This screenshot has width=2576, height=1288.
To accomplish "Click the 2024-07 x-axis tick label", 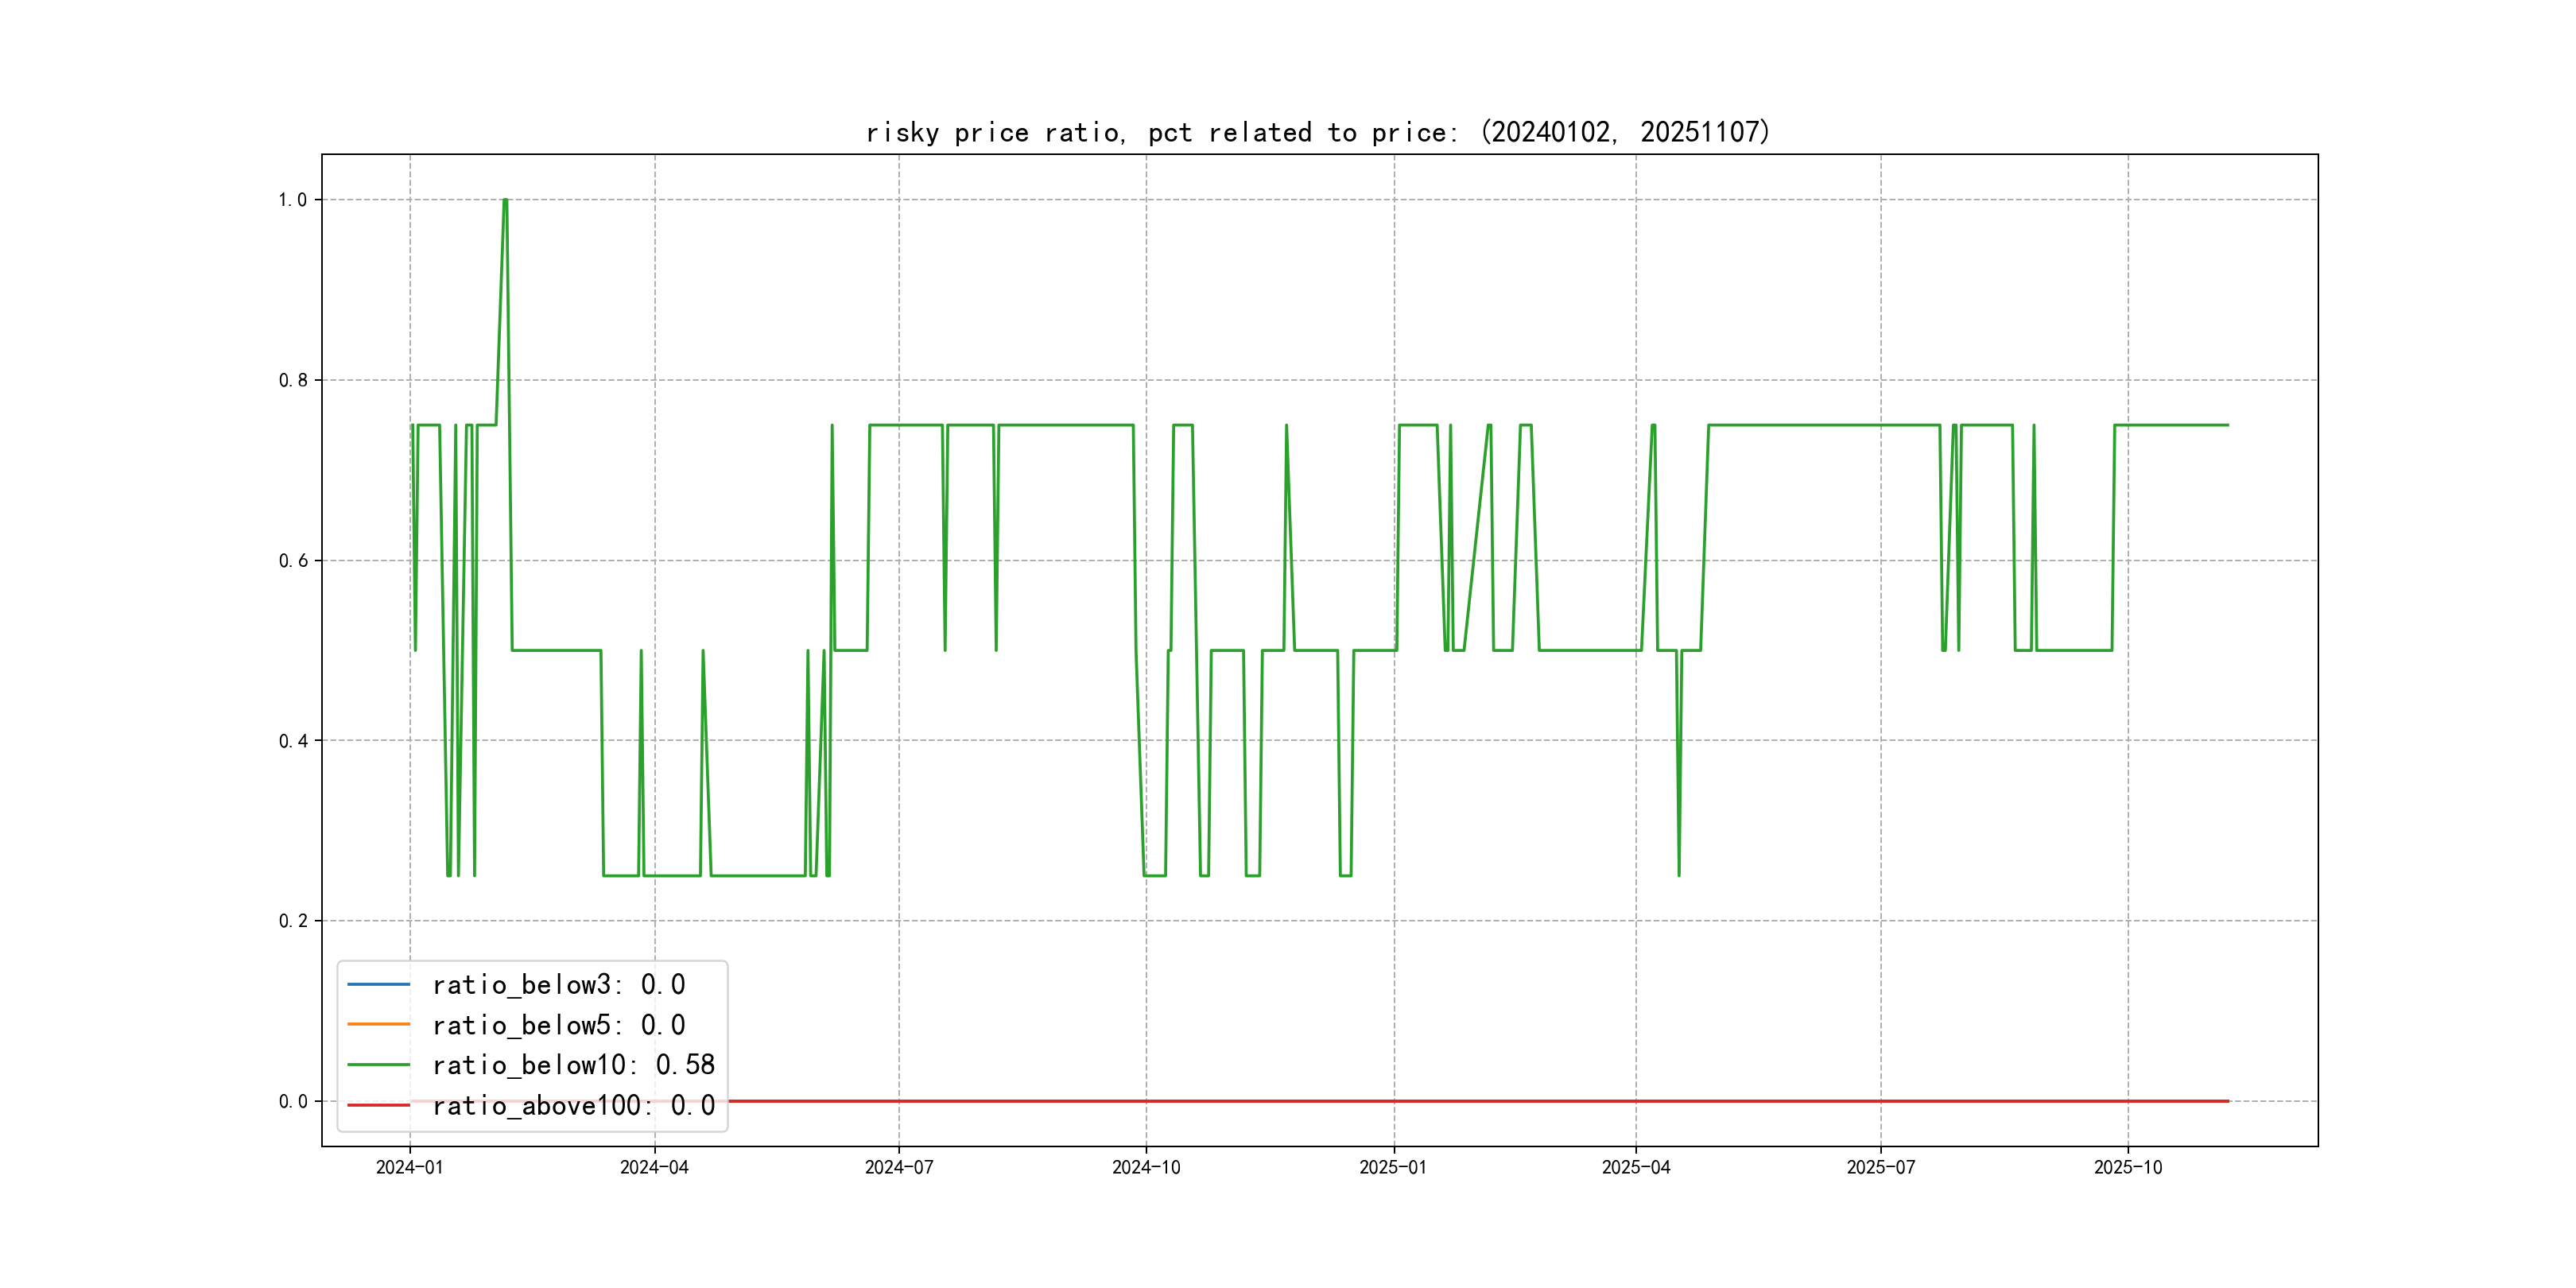I will (899, 1168).
